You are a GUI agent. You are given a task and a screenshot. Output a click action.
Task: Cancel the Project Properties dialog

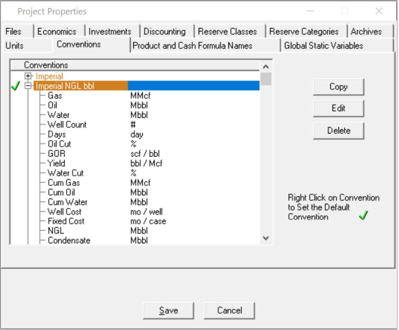(x=229, y=310)
